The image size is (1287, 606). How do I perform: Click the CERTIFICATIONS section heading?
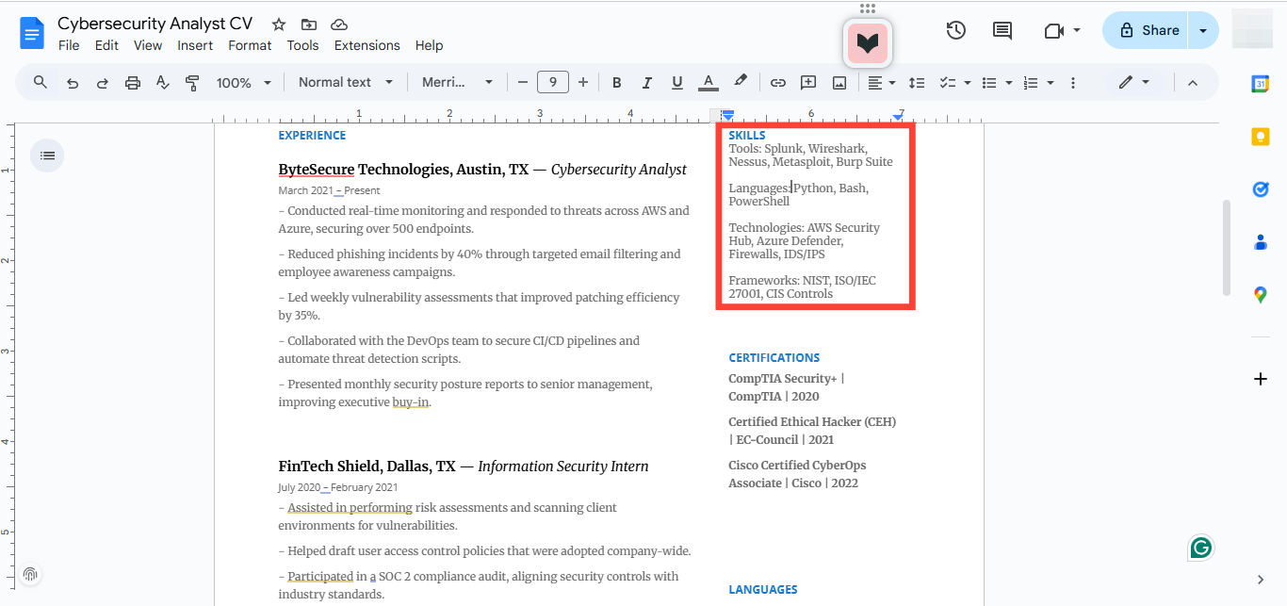774,358
